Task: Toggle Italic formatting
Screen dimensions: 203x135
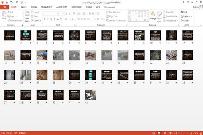Action: coord(48,19)
